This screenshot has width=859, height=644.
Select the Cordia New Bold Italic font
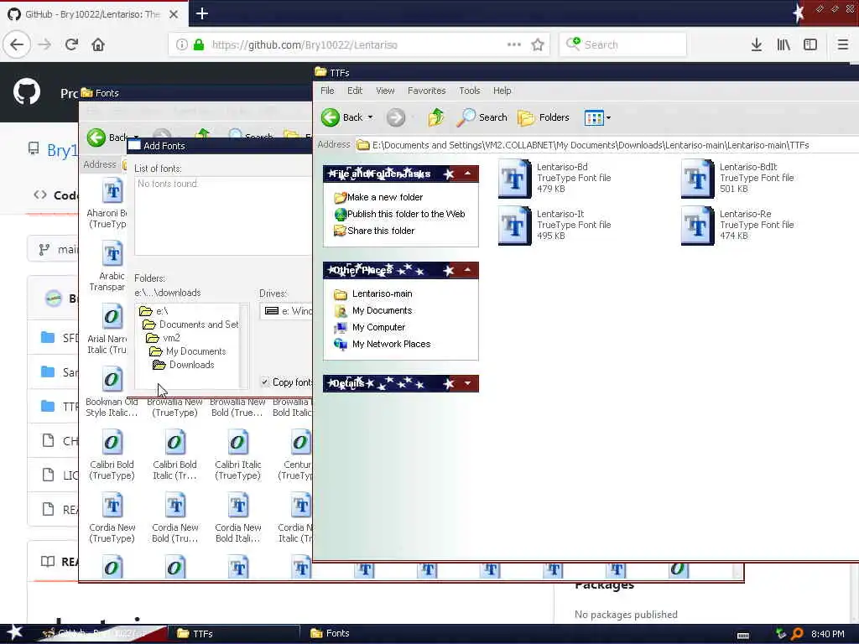click(238, 506)
